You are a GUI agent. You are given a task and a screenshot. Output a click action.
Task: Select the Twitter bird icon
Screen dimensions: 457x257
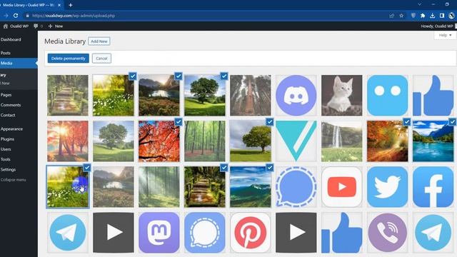[x=388, y=187]
